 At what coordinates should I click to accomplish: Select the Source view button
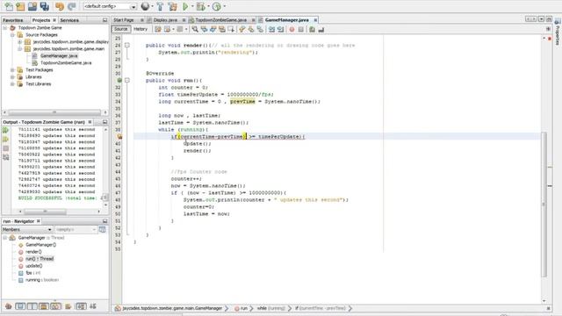click(x=121, y=29)
